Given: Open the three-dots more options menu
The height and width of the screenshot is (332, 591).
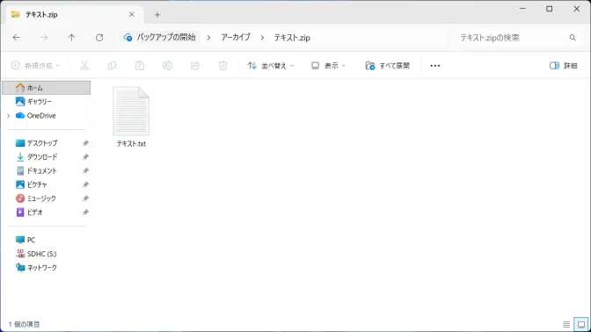Looking at the screenshot, I should [435, 66].
